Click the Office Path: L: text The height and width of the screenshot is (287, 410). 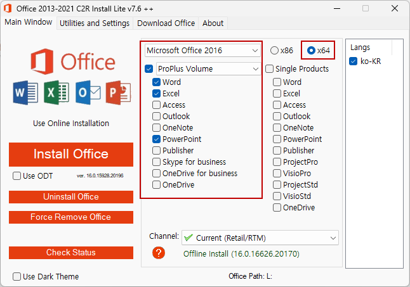click(x=250, y=276)
